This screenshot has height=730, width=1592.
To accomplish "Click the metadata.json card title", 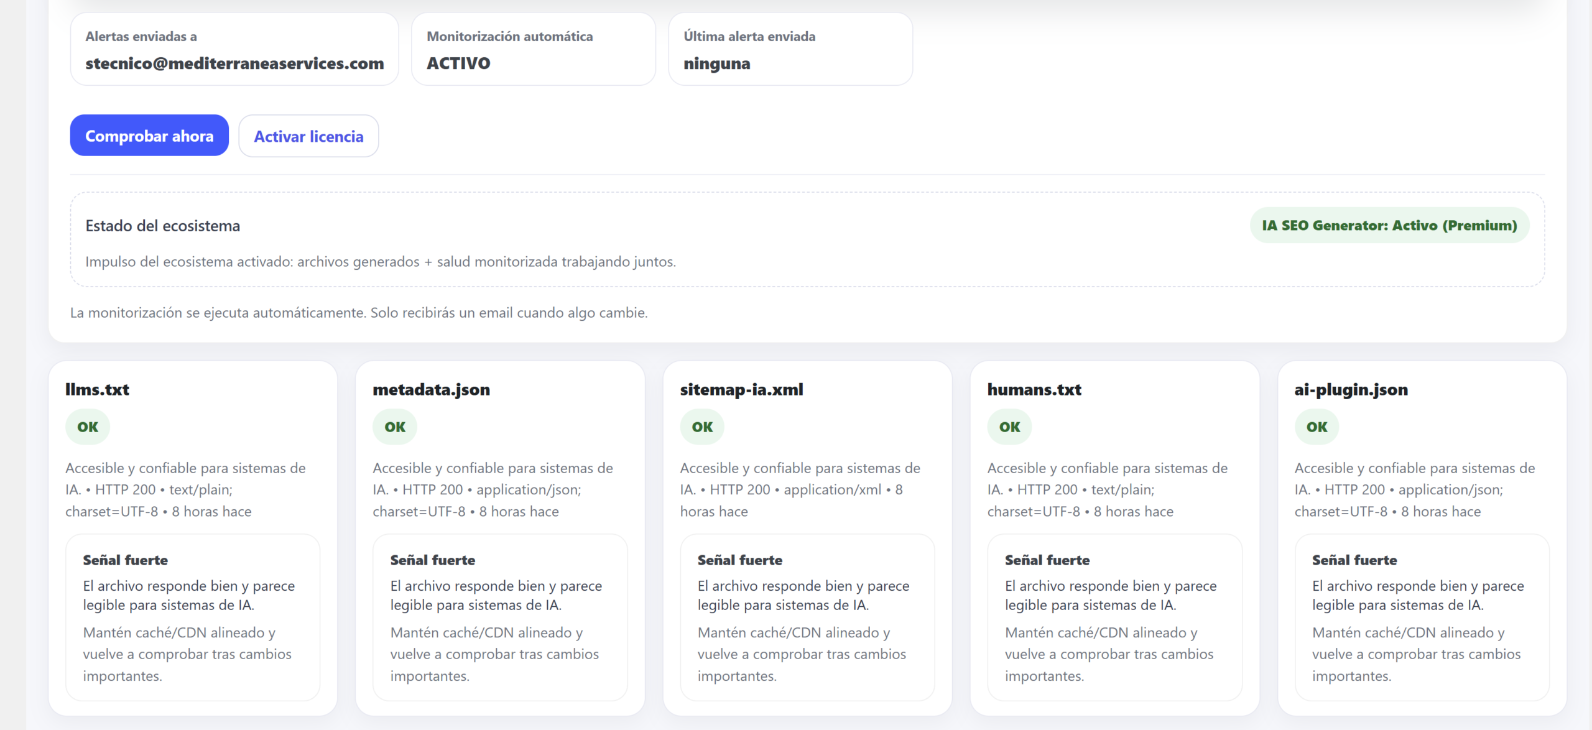I will pyautogui.click(x=431, y=390).
